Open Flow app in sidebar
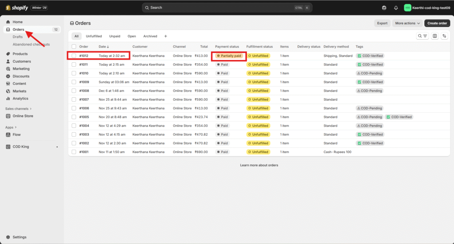The width and height of the screenshot is (454, 244). click(x=16, y=134)
